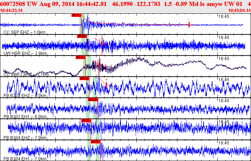Click the P pick flag on CC SWF2 BHZ trace
This screenshot has height=161, width=251.
(x=81, y=57)
